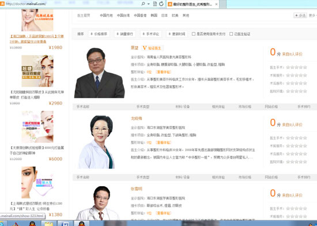Filter doctors by 中国内地 region

pyautogui.click(x=106, y=16)
